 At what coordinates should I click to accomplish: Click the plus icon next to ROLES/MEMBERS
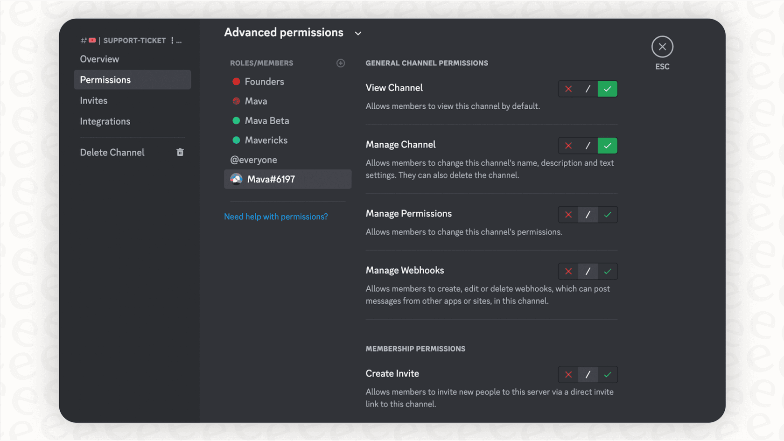pyautogui.click(x=341, y=63)
